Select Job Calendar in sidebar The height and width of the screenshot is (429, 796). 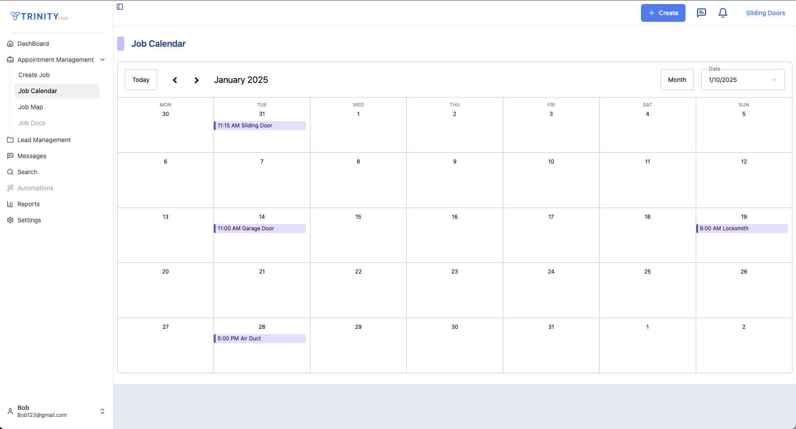click(x=57, y=91)
